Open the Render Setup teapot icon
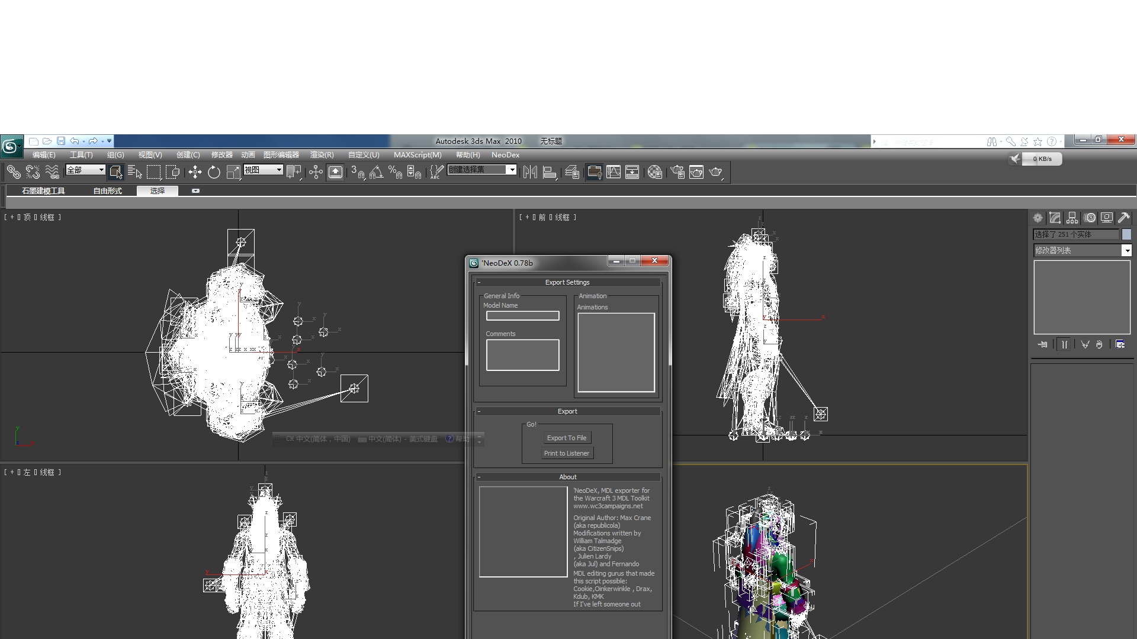Image resolution: width=1137 pixels, height=639 pixels. [x=677, y=172]
